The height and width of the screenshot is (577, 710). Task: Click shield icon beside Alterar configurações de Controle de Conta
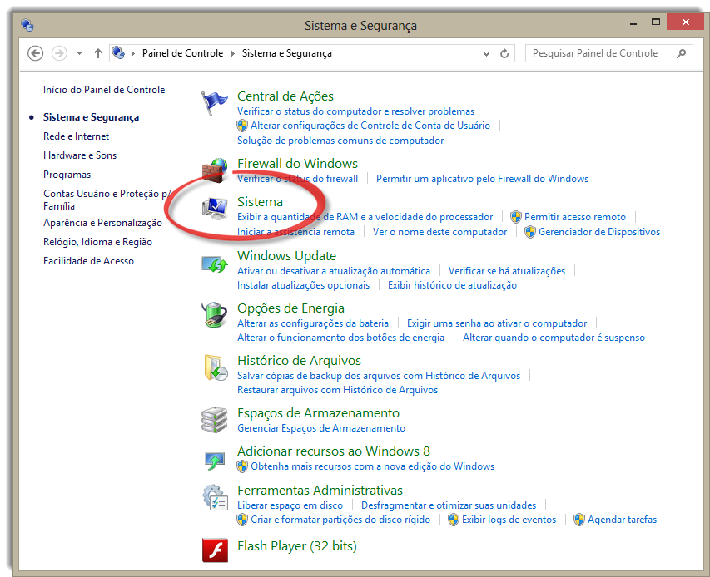click(242, 126)
